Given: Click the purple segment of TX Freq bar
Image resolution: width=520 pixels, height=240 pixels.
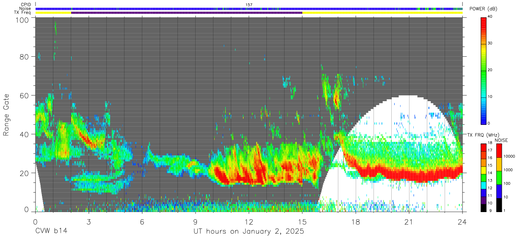Looking at the screenshot, I should (x=187, y=13).
